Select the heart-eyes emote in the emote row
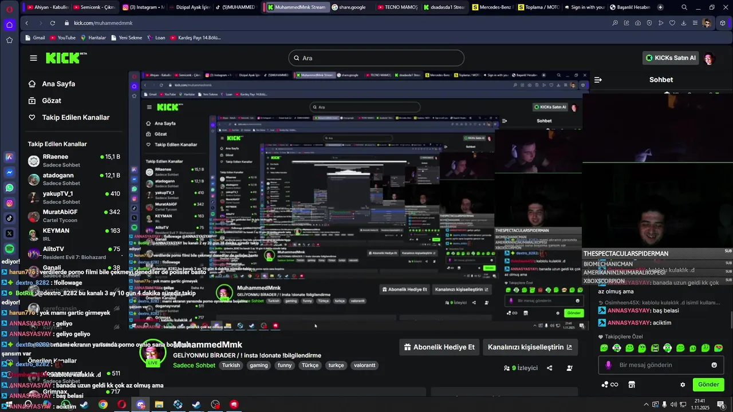 coord(719,348)
